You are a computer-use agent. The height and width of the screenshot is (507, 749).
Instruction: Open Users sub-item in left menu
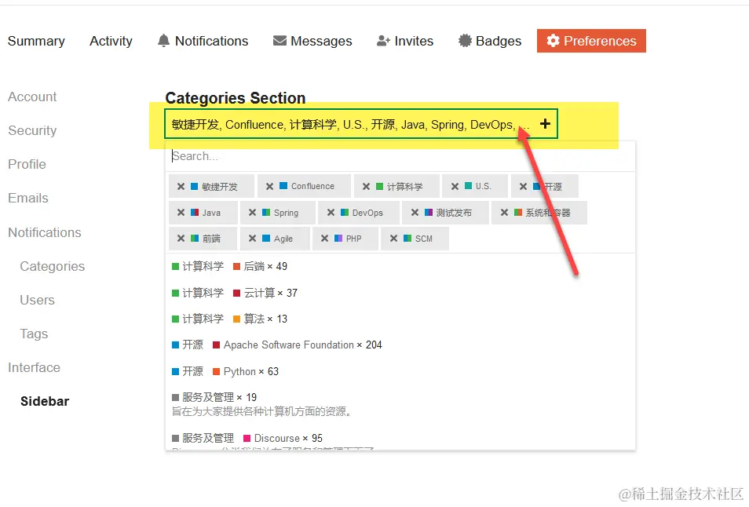[x=37, y=301]
